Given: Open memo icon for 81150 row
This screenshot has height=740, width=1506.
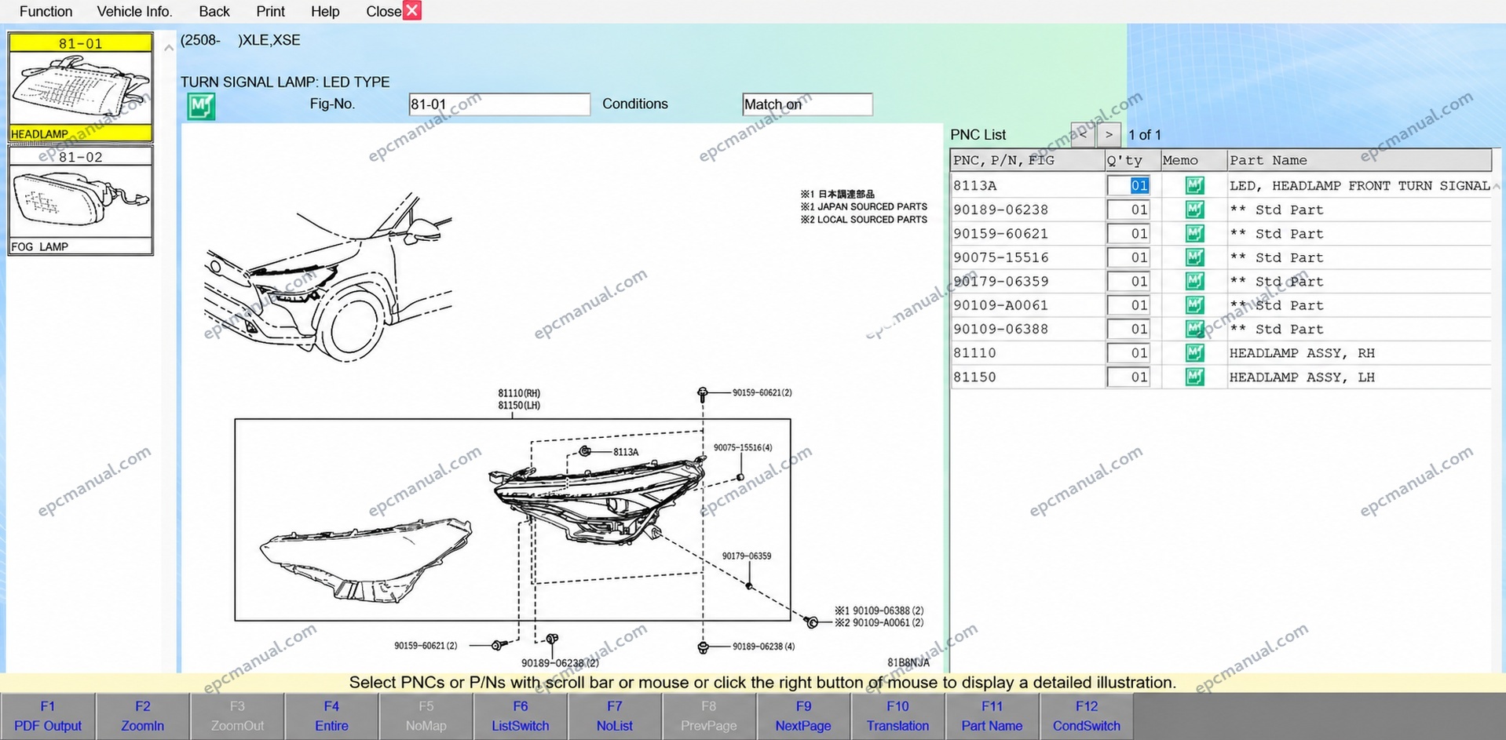Looking at the screenshot, I should coord(1194,377).
